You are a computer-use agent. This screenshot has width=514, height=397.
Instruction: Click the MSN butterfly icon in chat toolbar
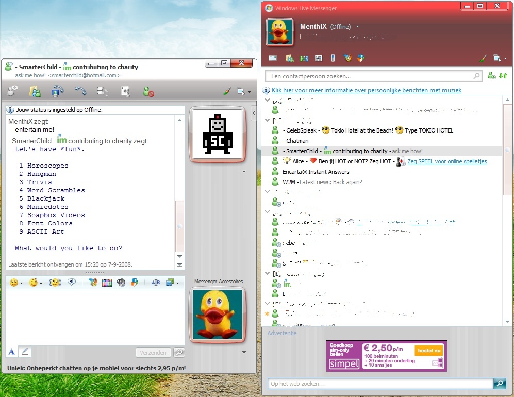pyautogui.click(x=93, y=282)
